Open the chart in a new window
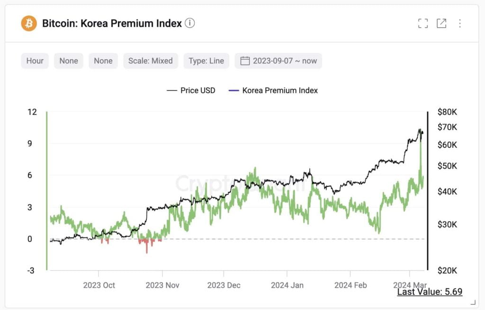 click(442, 23)
